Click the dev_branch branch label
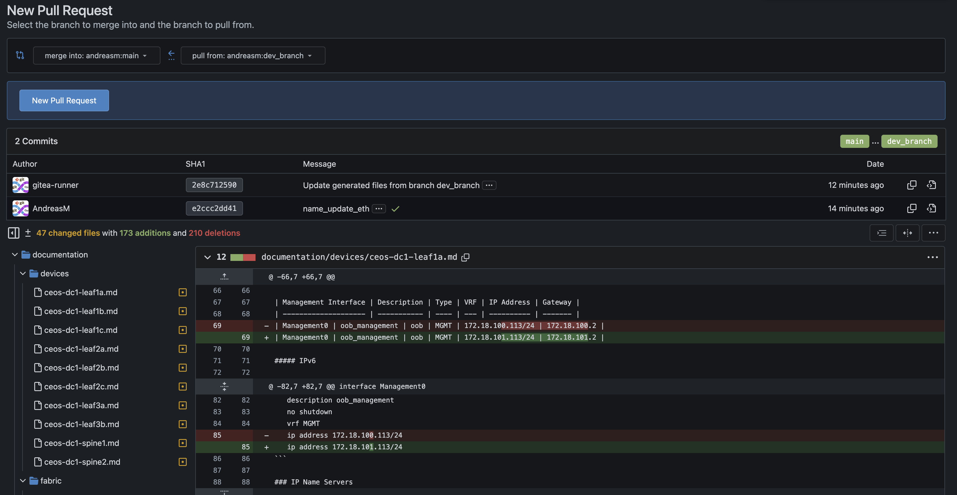Viewport: 957px width, 495px height. [909, 141]
